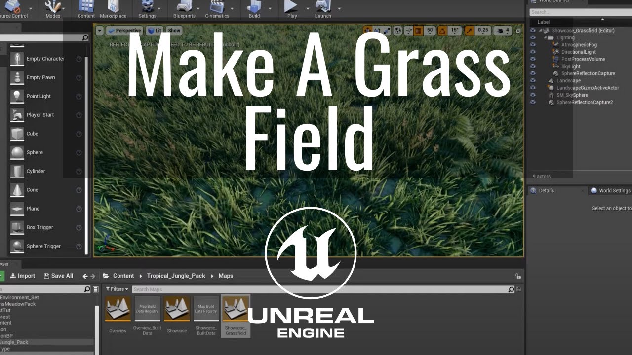This screenshot has height=355, width=632.
Task: Hide the DirectionalLight actor
Action: [x=533, y=52]
